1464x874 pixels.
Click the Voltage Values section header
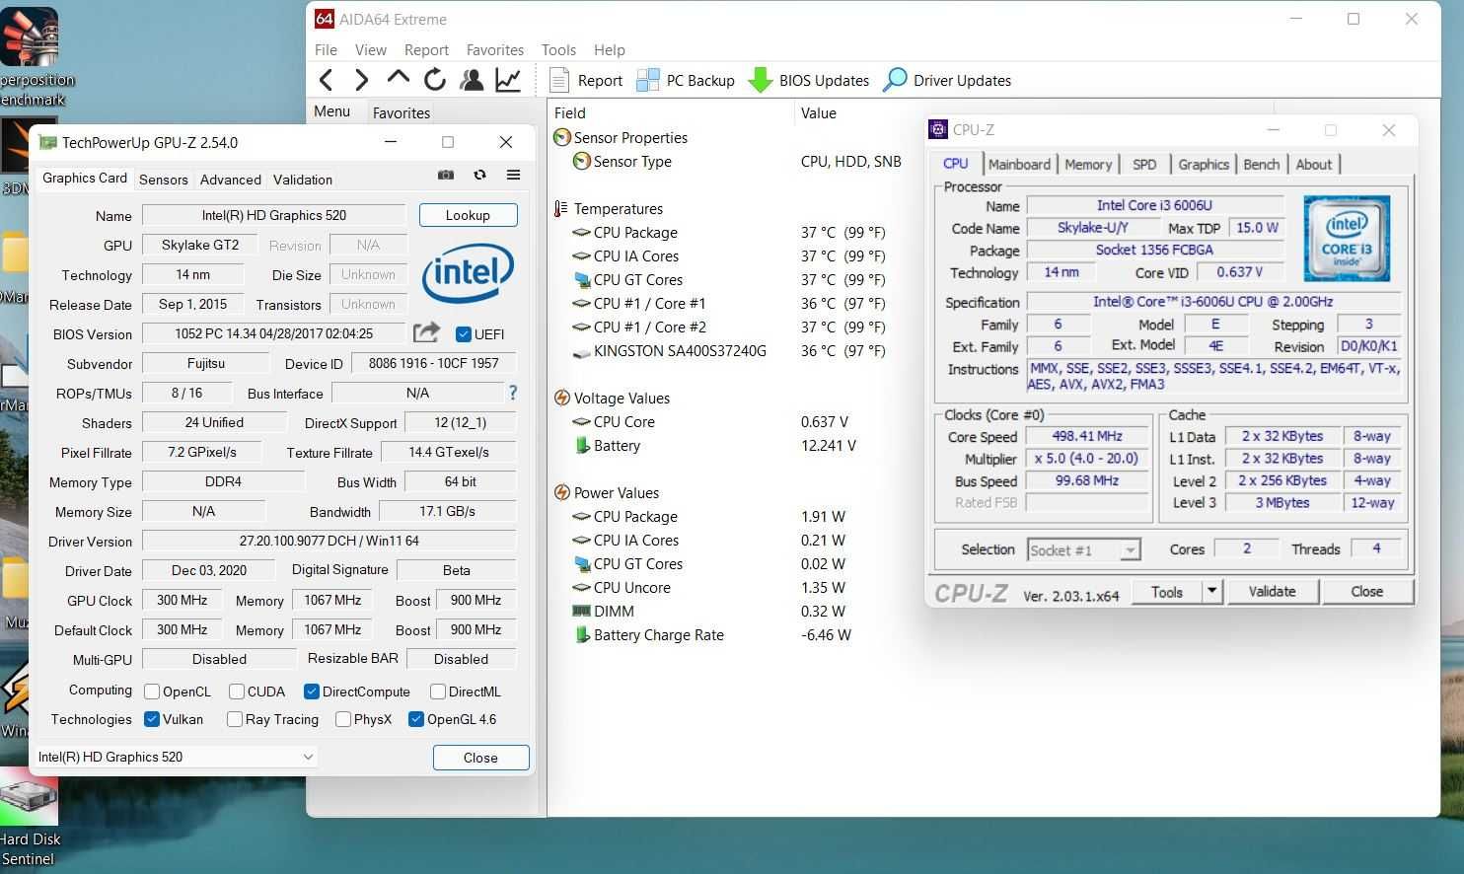tap(612, 398)
